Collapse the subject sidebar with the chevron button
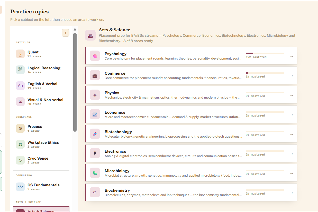This screenshot has height=212, width=318. pos(66,33)
